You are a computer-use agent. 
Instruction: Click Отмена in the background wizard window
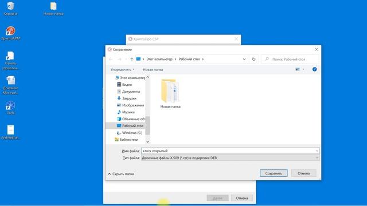click(242, 198)
